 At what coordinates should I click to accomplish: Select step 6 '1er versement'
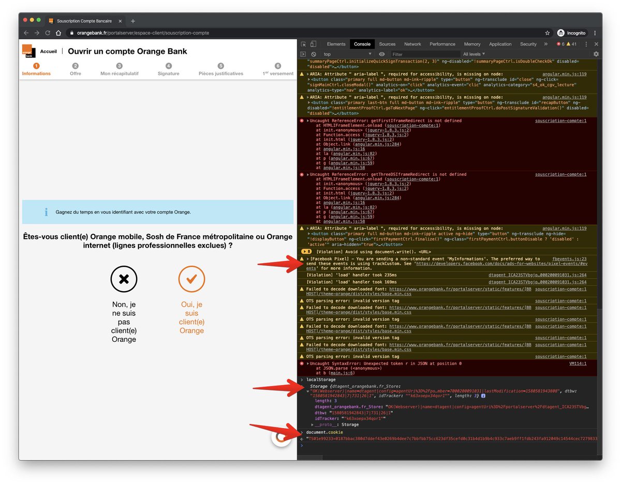pyautogui.click(x=278, y=69)
